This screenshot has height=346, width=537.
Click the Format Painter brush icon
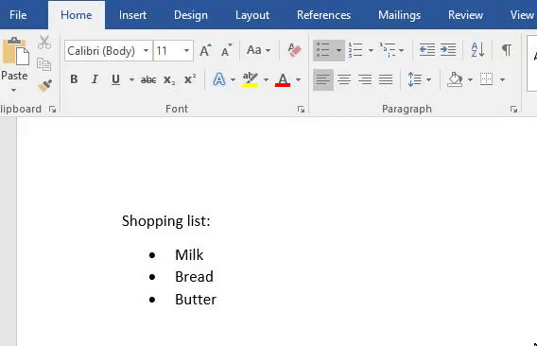(x=44, y=85)
